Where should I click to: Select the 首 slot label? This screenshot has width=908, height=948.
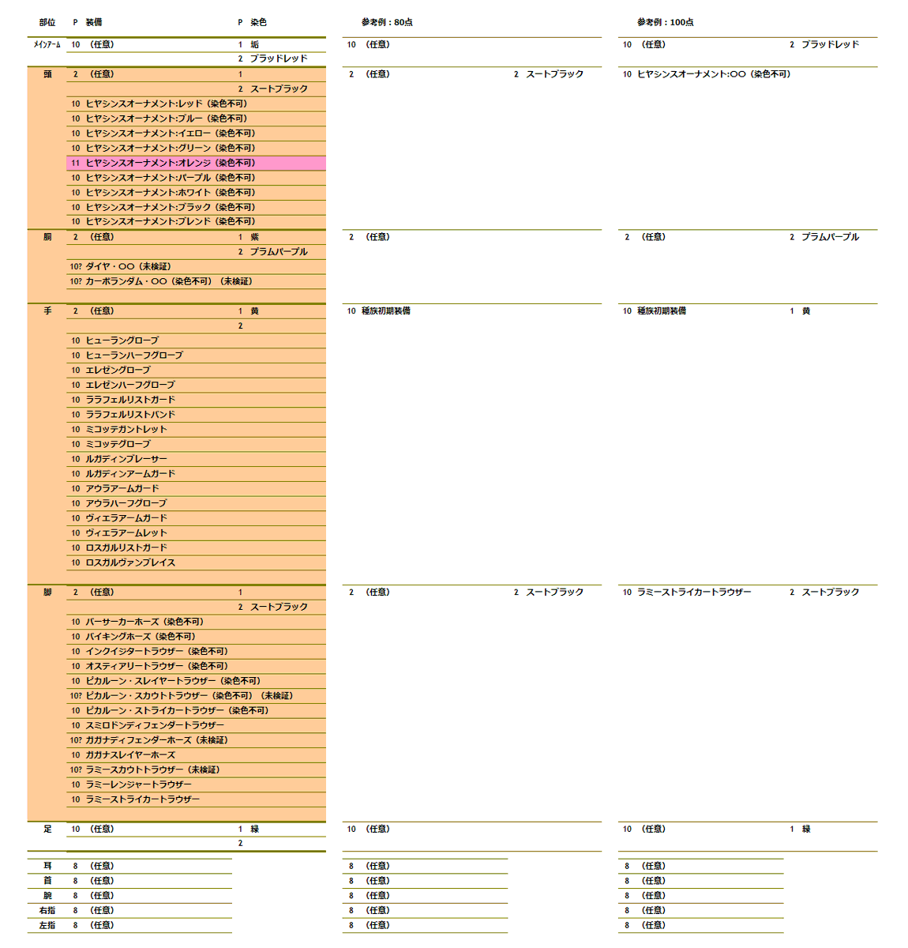pos(47,881)
